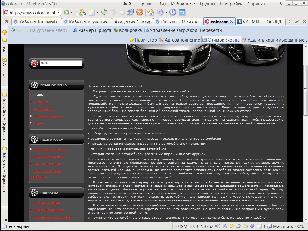Click the magnifier search icon on webpage
308x231 pixels.
point(35,63)
